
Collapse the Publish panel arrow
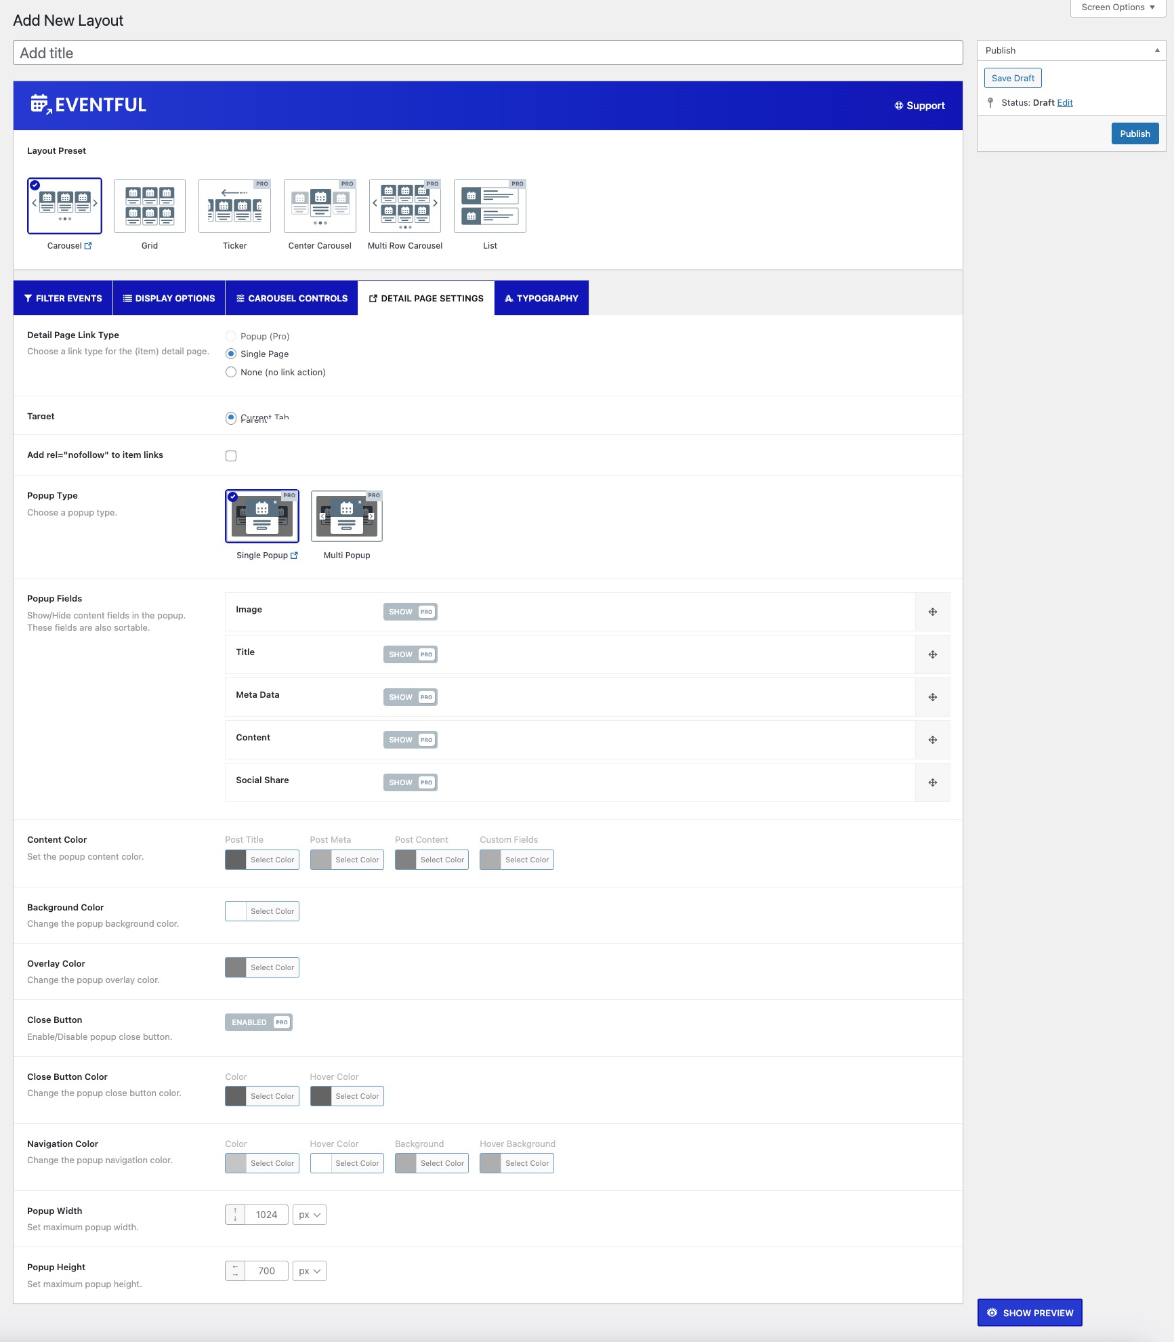click(1157, 50)
